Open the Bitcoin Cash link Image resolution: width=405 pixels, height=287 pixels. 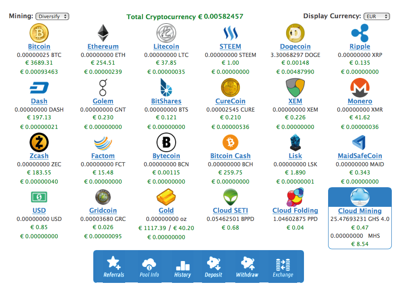[x=230, y=156]
